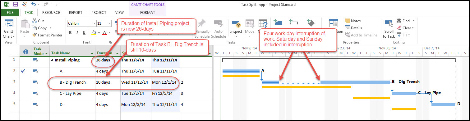This screenshot has height=121, width=470.
Task: Open the FILE menu
Action: coord(10,13)
